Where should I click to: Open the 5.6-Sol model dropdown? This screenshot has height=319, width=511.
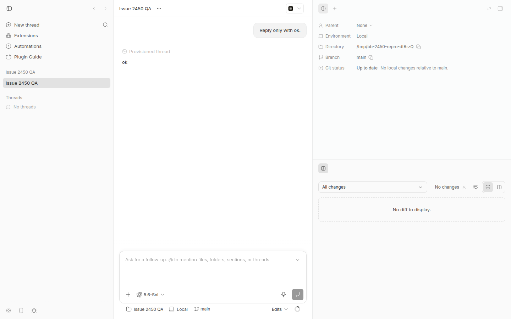(x=150, y=295)
